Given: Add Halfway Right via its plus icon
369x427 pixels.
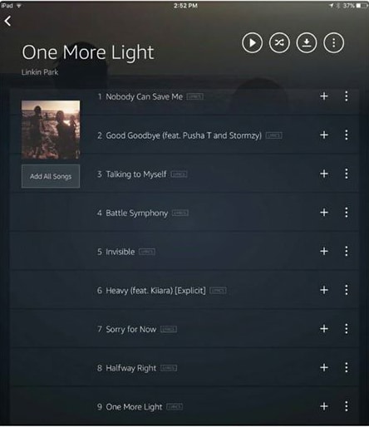Looking at the screenshot, I should point(324,368).
